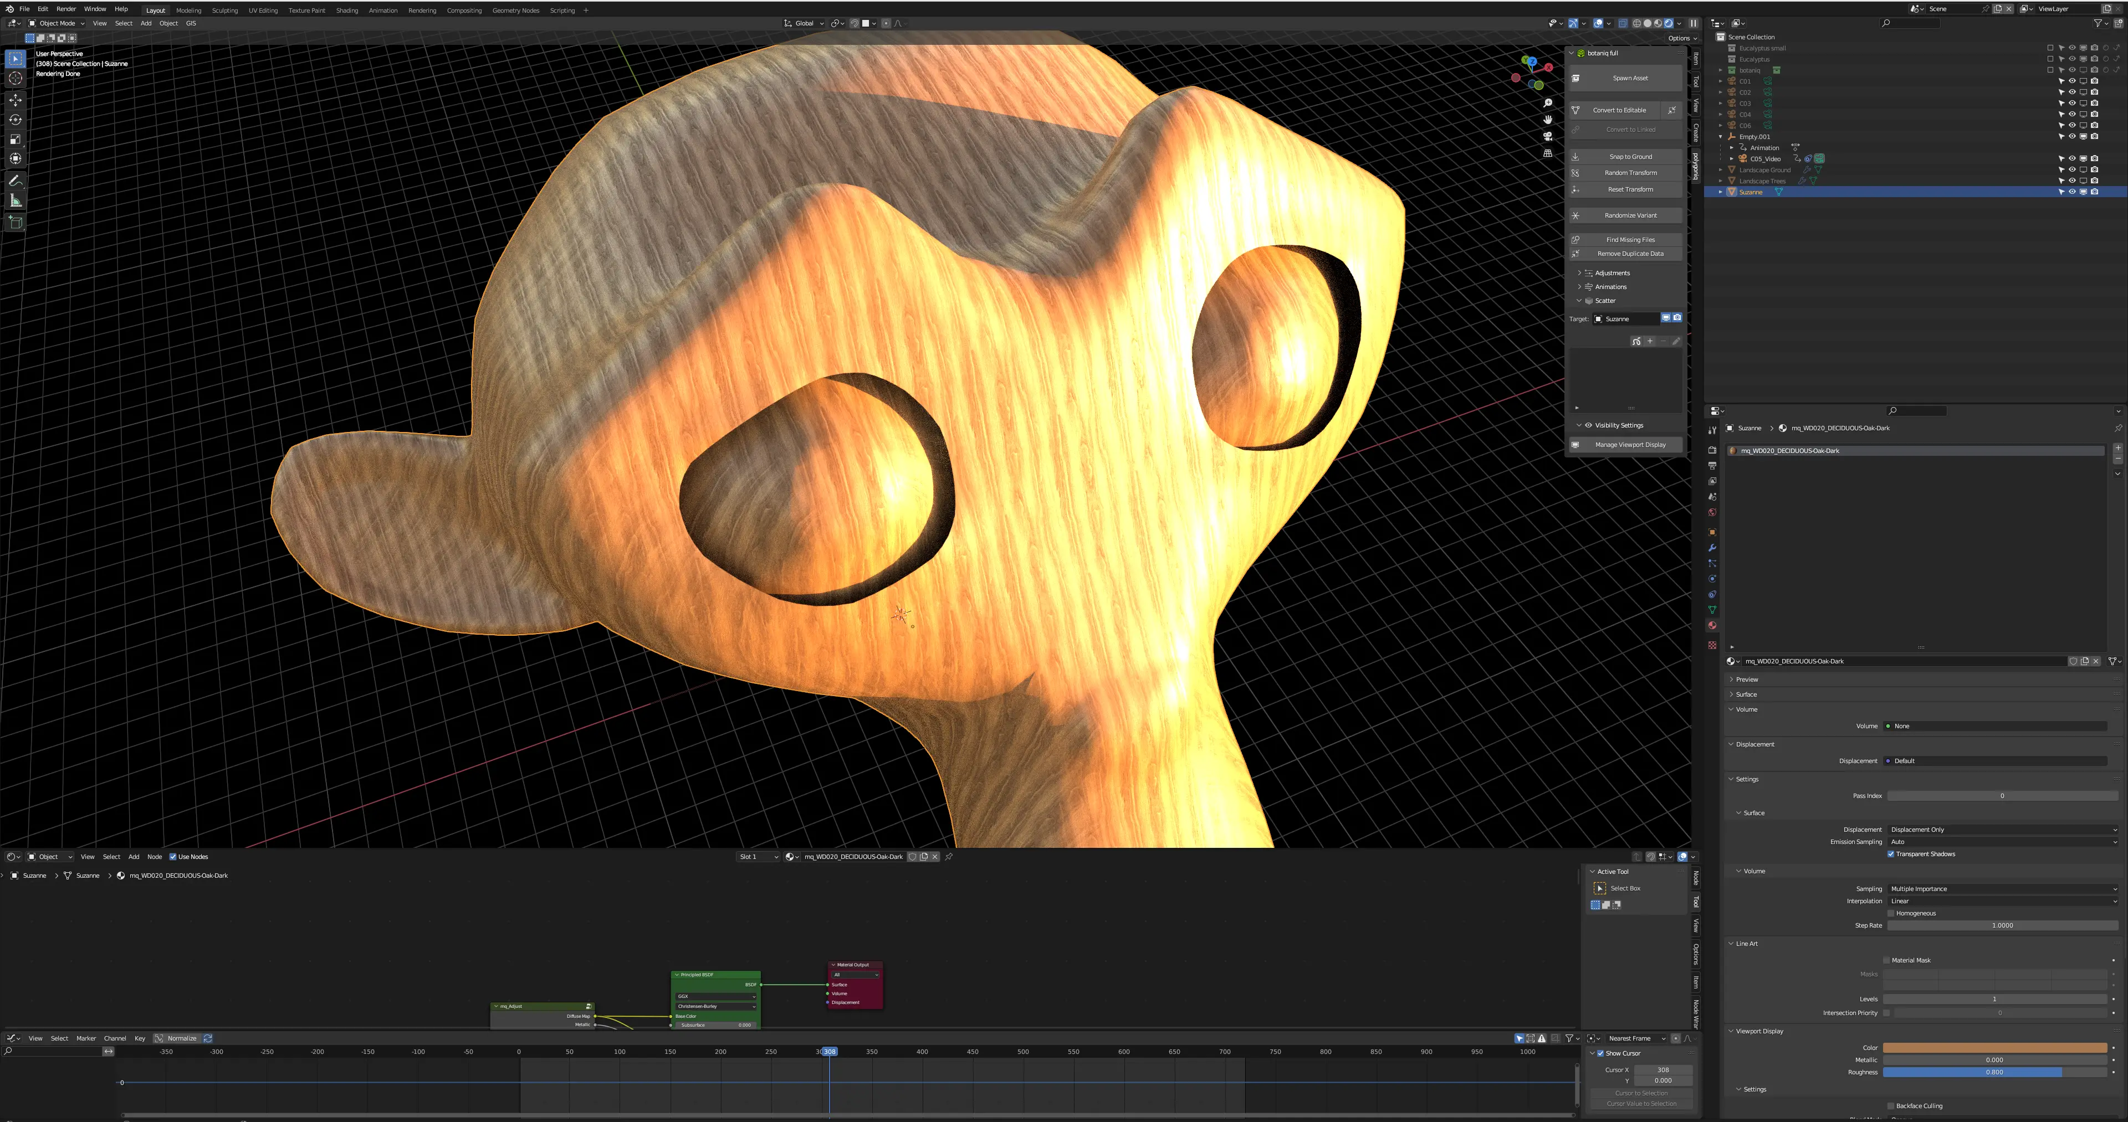The width and height of the screenshot is (2128, 1122).
Task: Open the Render properties tab icon
Action: pos(1712,450)
